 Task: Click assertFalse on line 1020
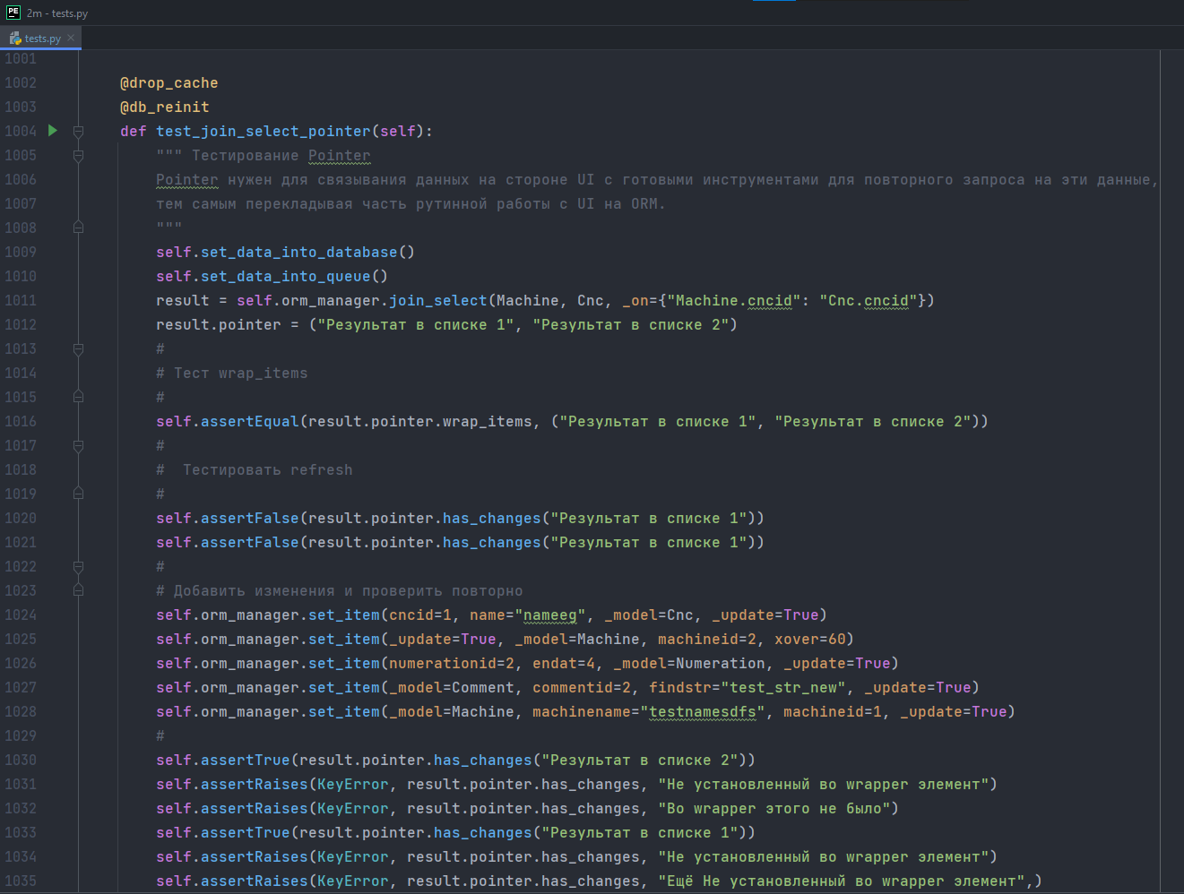[x=250, y=519]
